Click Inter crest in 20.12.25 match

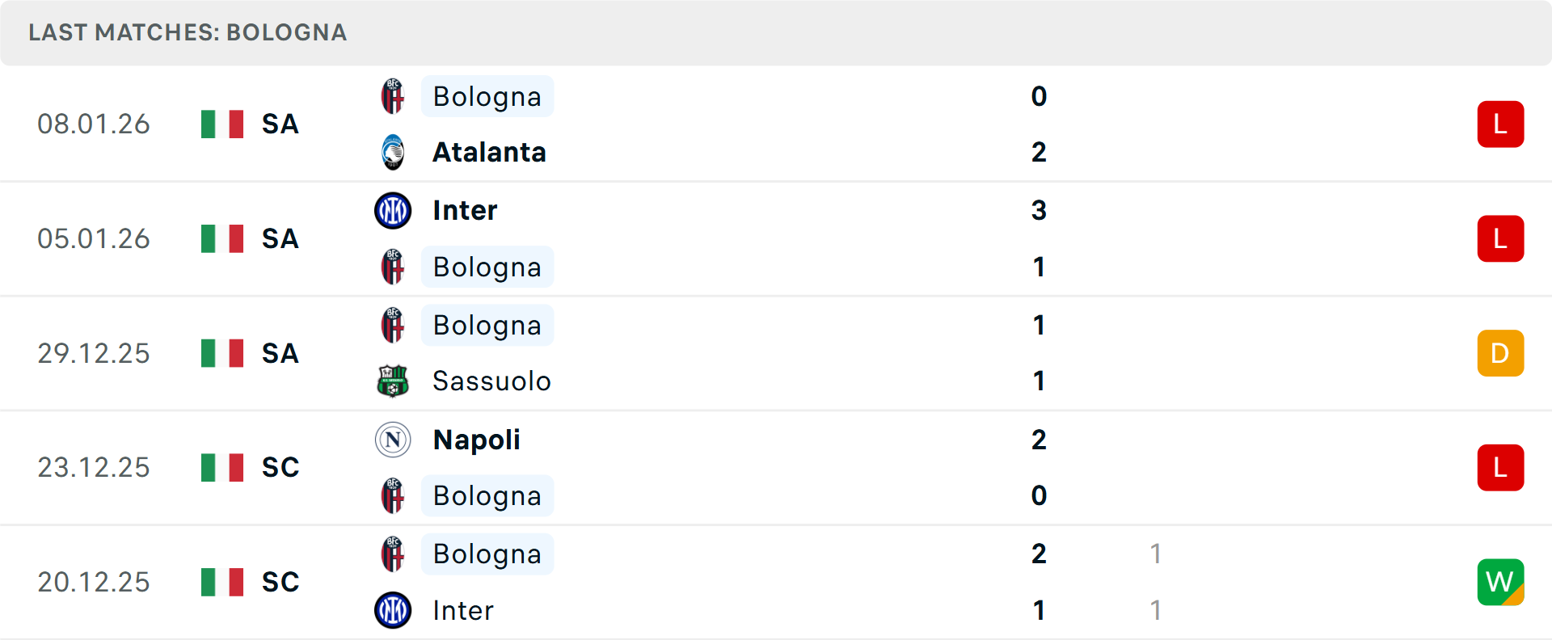393,610
